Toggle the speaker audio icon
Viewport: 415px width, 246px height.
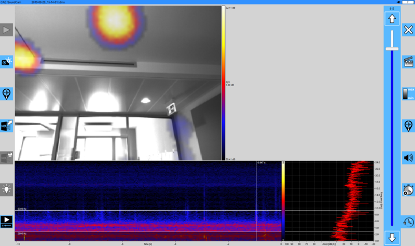pyautogui.click(x=408, y=158)
